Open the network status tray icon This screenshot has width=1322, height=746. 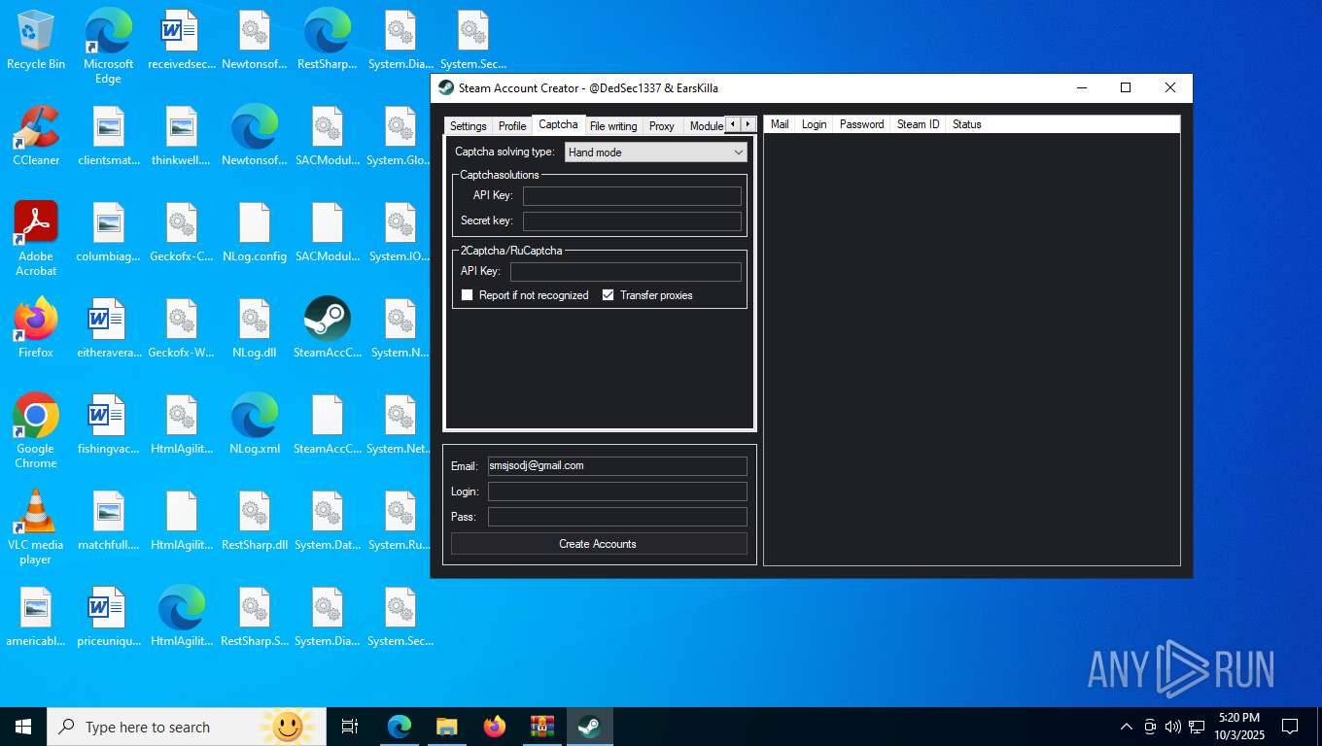(1197, 727)
